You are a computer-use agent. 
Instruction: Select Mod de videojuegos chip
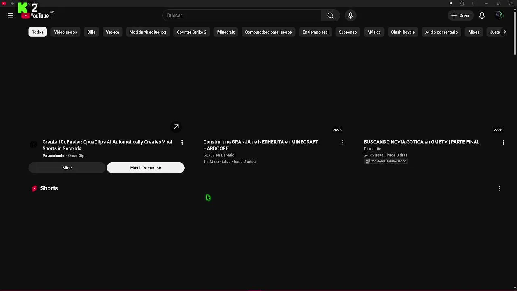148,32
